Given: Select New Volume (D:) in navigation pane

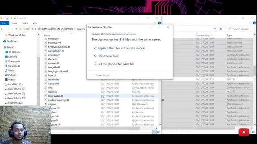Looking at the screenshot, I should coord(15,89).
